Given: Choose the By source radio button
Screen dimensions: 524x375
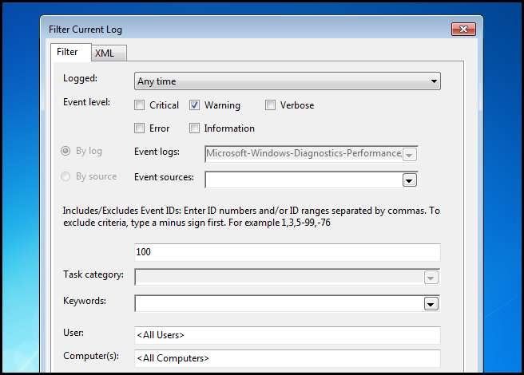Looking at the screenshot, I should (65, 176).
